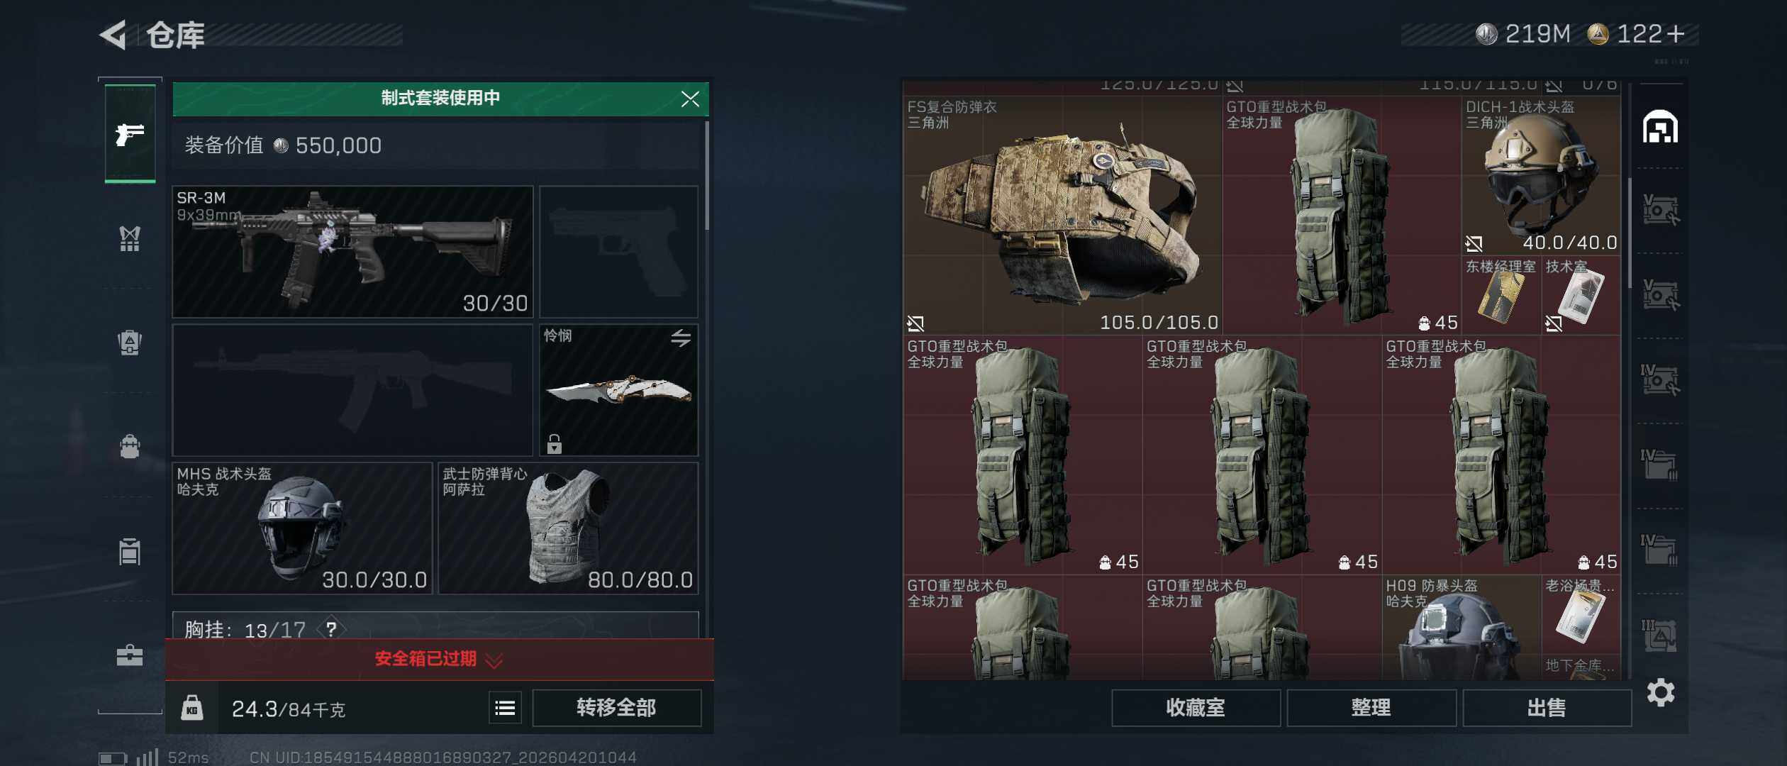Click the 出售 sell button
Screen dimensions: 1787x766
click(x=1547, y=708)
